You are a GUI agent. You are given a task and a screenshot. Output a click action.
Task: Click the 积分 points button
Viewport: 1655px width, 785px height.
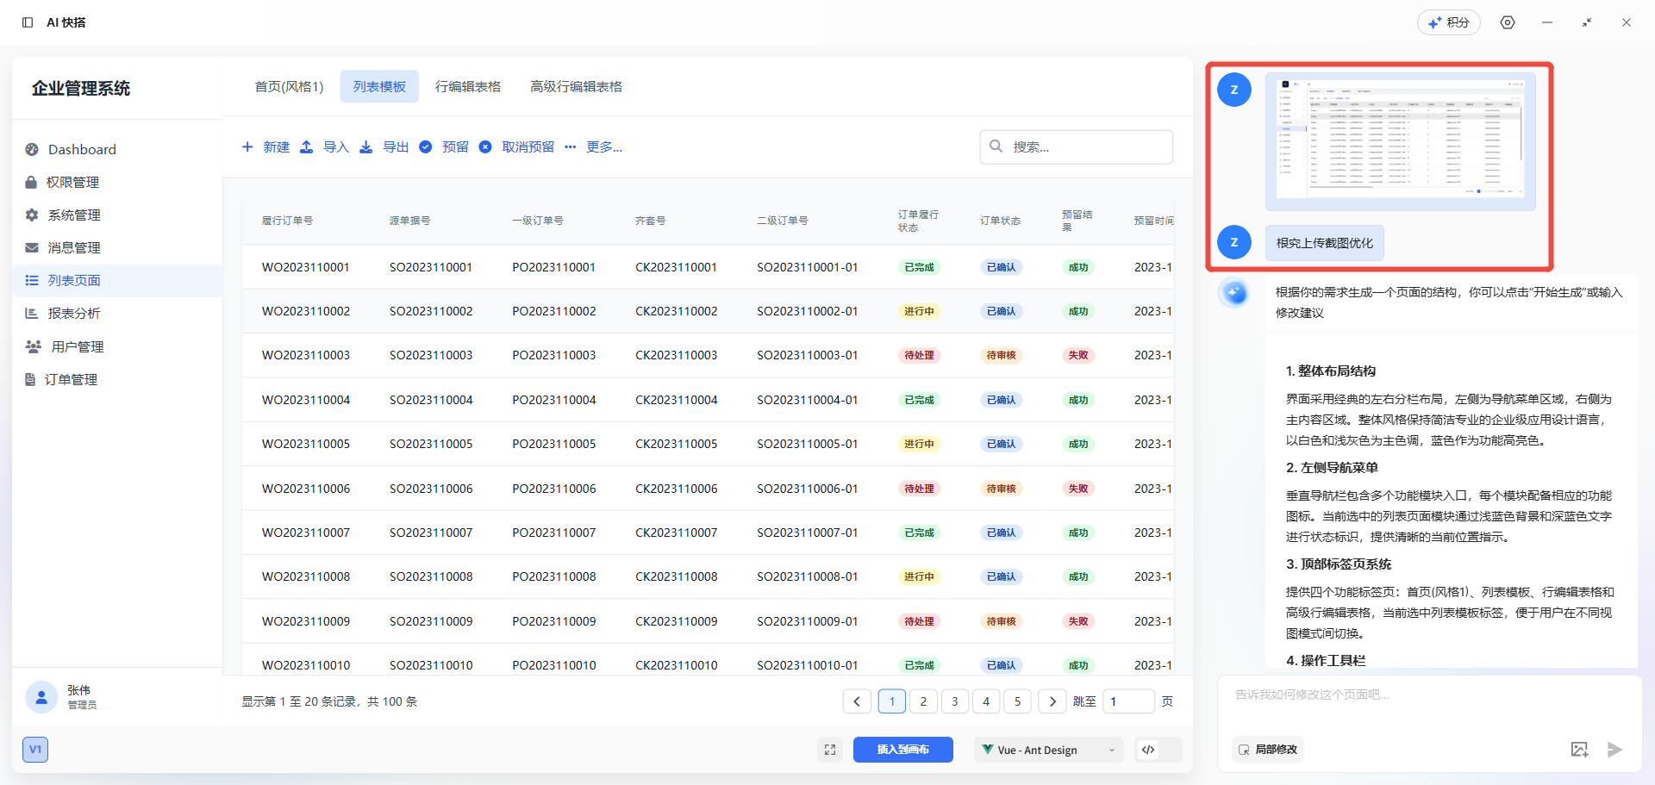click(x=1448, y=22)
